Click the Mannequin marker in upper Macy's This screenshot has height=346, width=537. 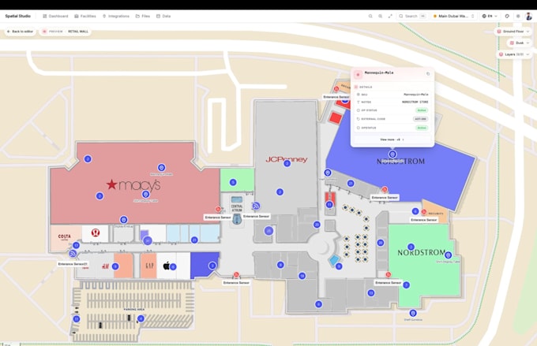pos(161,168)
